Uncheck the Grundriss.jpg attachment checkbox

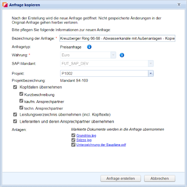tap(73, 135)
